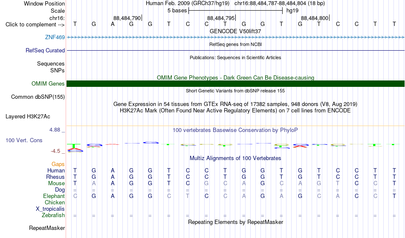Click 'Repeating Elements by RepeatMasker' title

(x=236, y=222)
